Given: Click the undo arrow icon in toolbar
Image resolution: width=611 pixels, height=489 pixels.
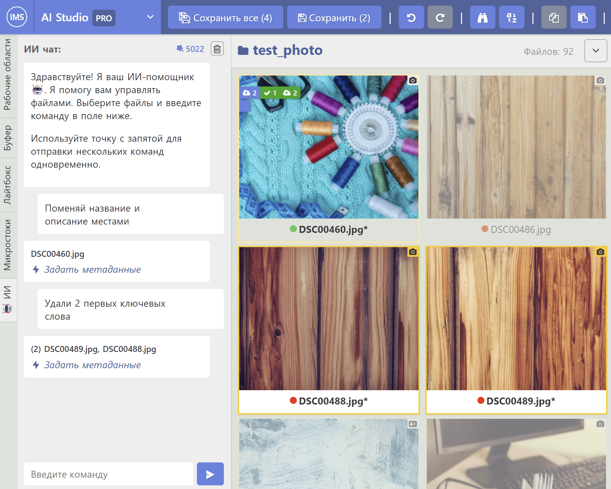Looking at the screenshot, I should (x=411, y=18).
